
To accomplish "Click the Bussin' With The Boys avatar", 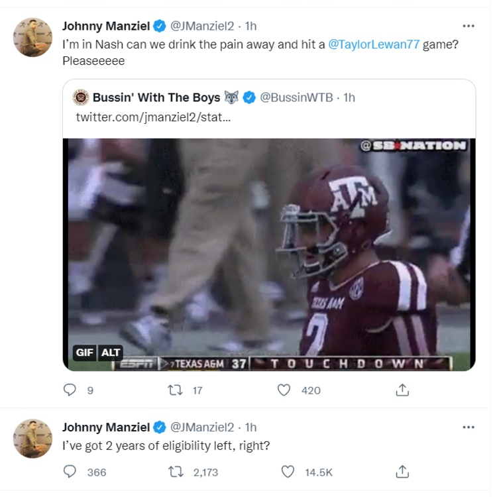I will 81,97.
